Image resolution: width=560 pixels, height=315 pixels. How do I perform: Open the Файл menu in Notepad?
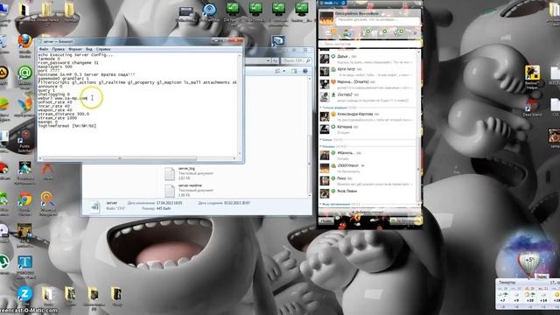coord(44,49)
